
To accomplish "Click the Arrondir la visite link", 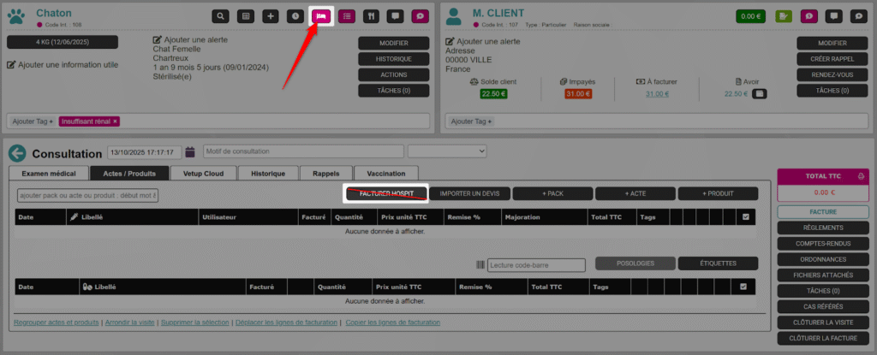I will [133, 322].
